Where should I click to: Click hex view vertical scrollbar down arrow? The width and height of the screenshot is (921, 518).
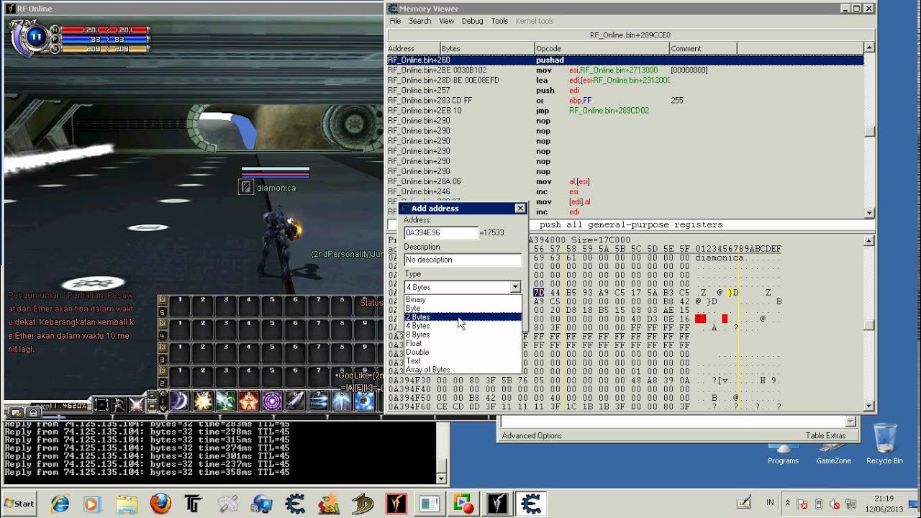coord(869,406)
